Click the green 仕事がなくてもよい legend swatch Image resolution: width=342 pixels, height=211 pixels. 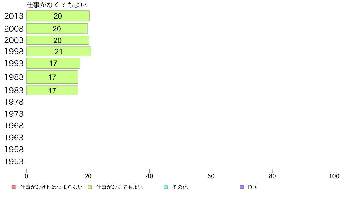click(90, 187)
